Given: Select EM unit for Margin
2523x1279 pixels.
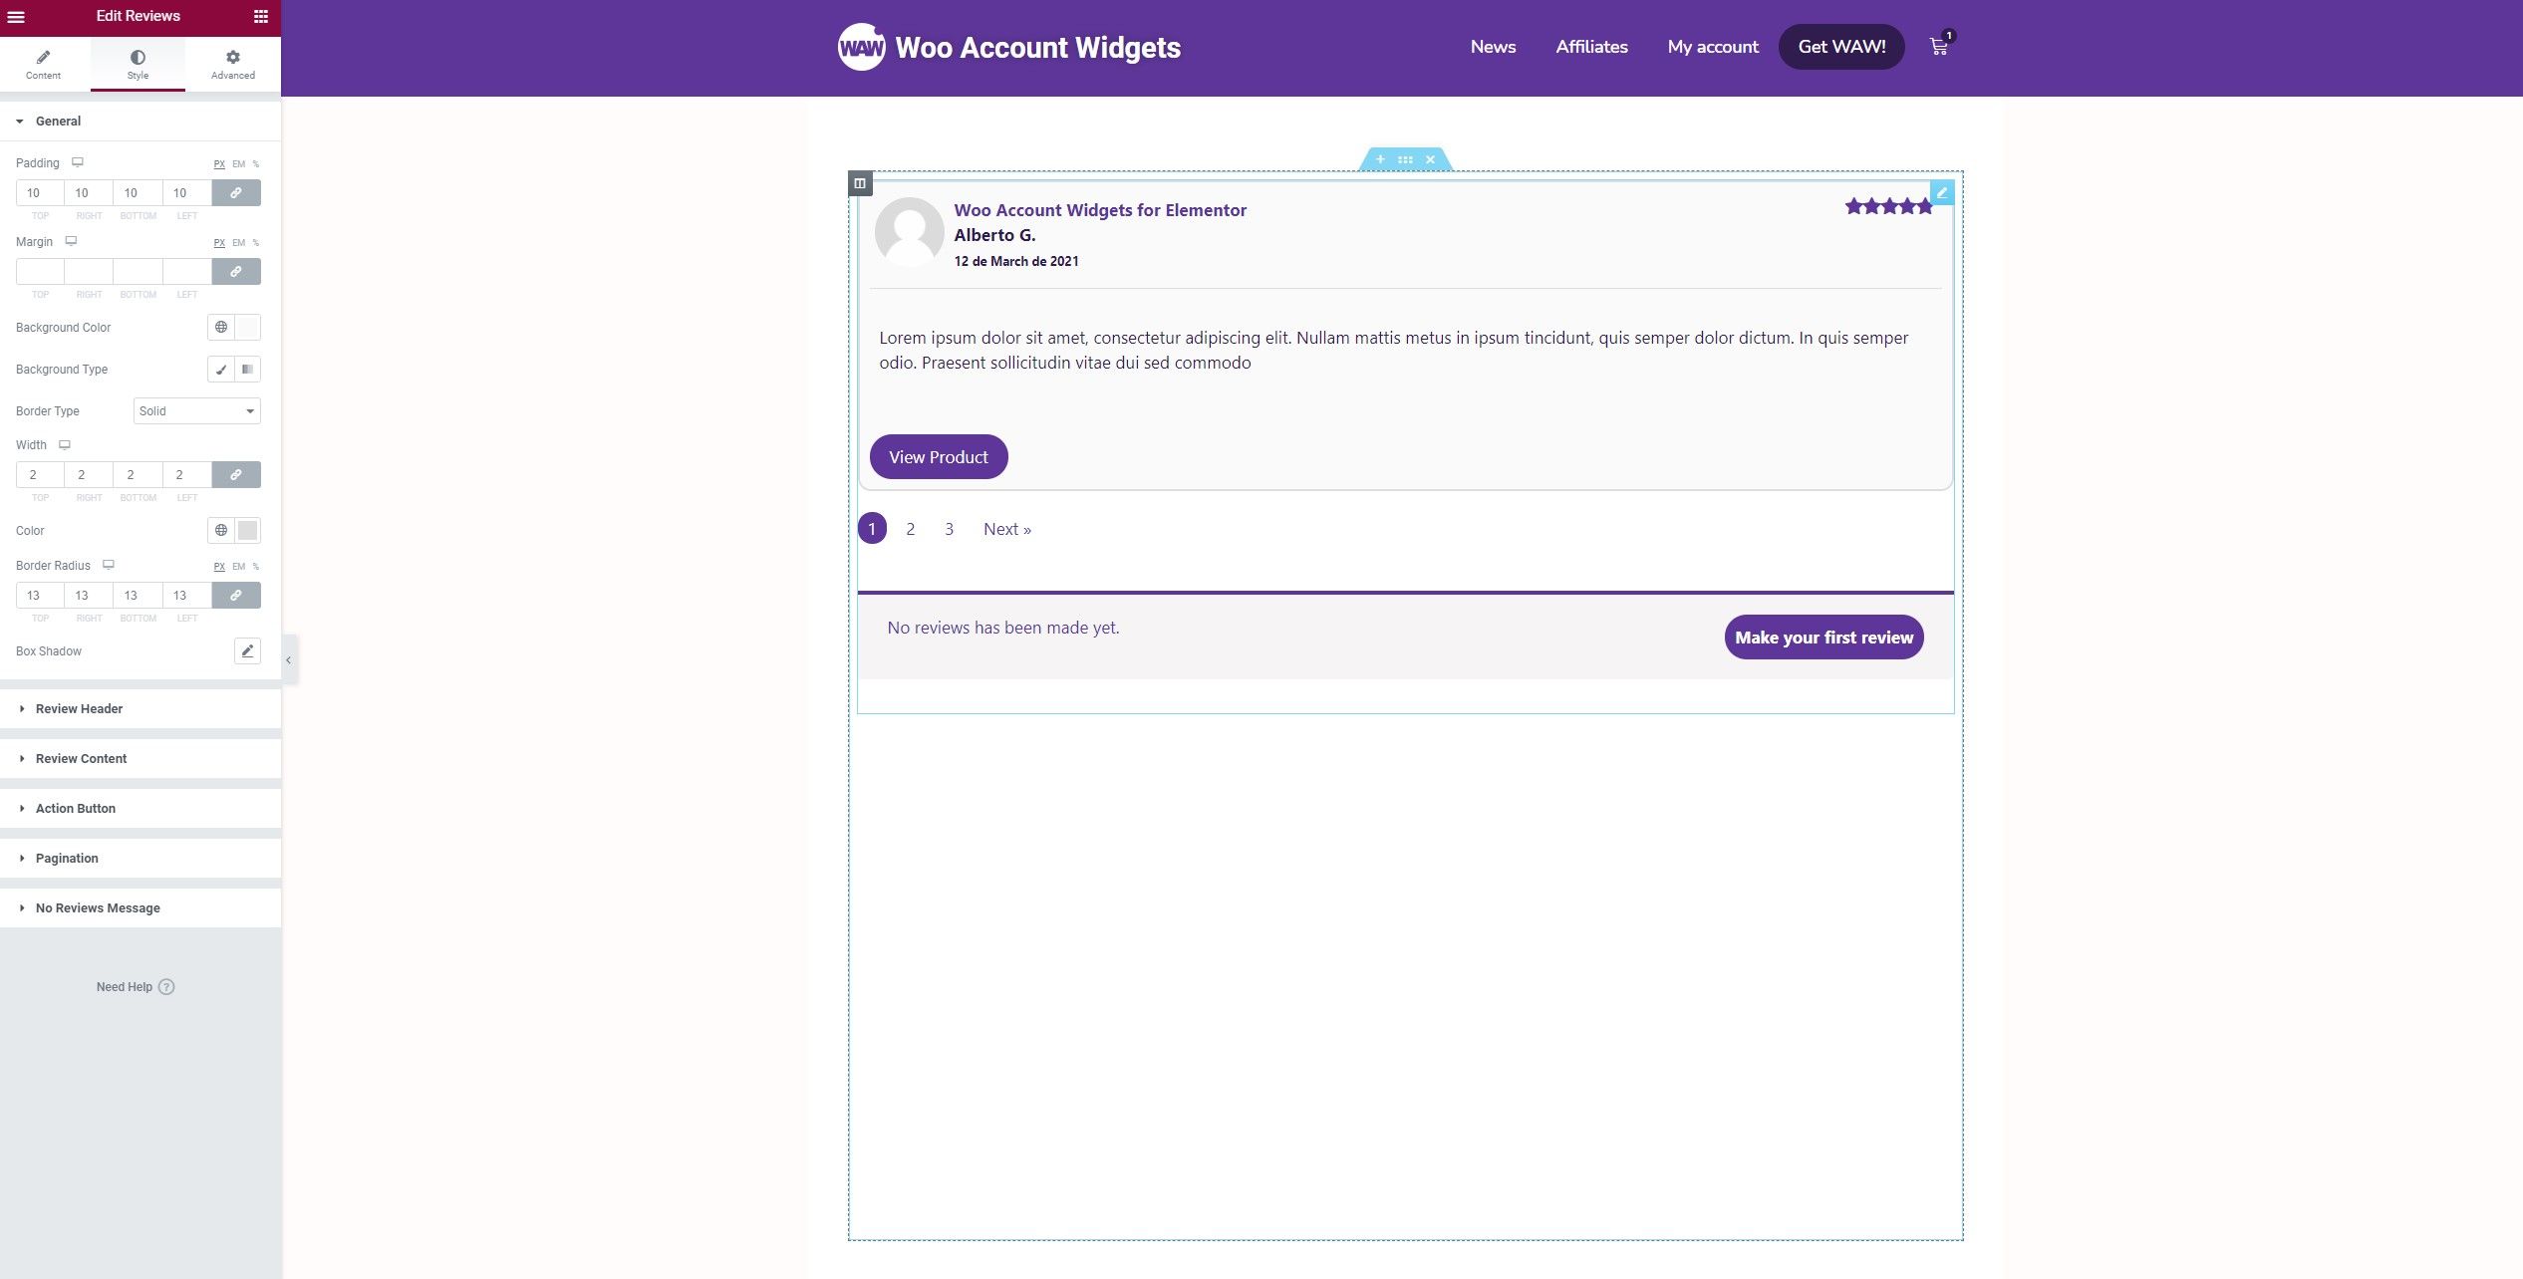Looking at the screenshot, I should pyautogui.click(x=239, y=243).
